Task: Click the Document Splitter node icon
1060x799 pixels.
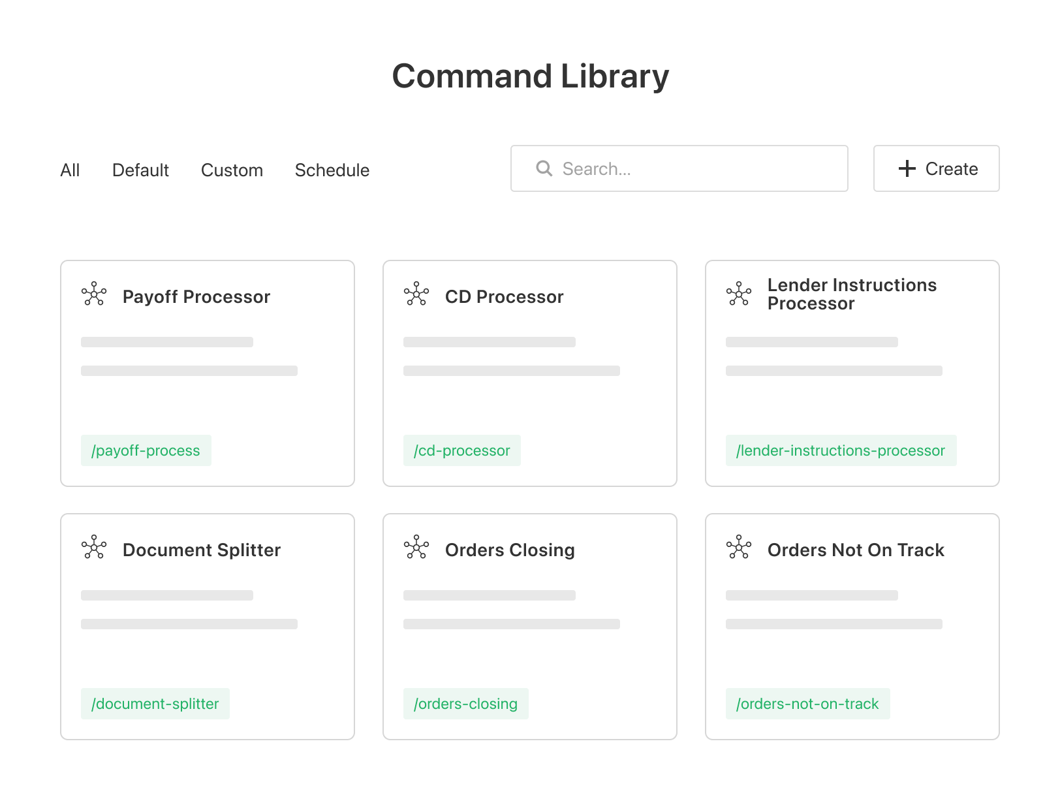Action: 94,548
